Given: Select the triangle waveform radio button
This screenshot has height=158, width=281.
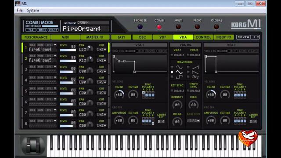Looking at the screenshot, I should click(x=172, y=72).
